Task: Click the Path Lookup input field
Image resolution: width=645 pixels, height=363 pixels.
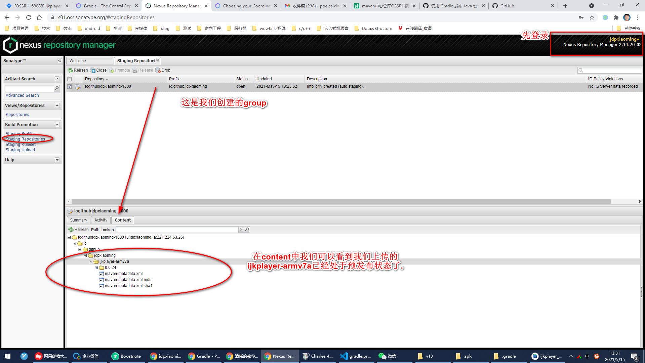Action: tap(177, 230)
